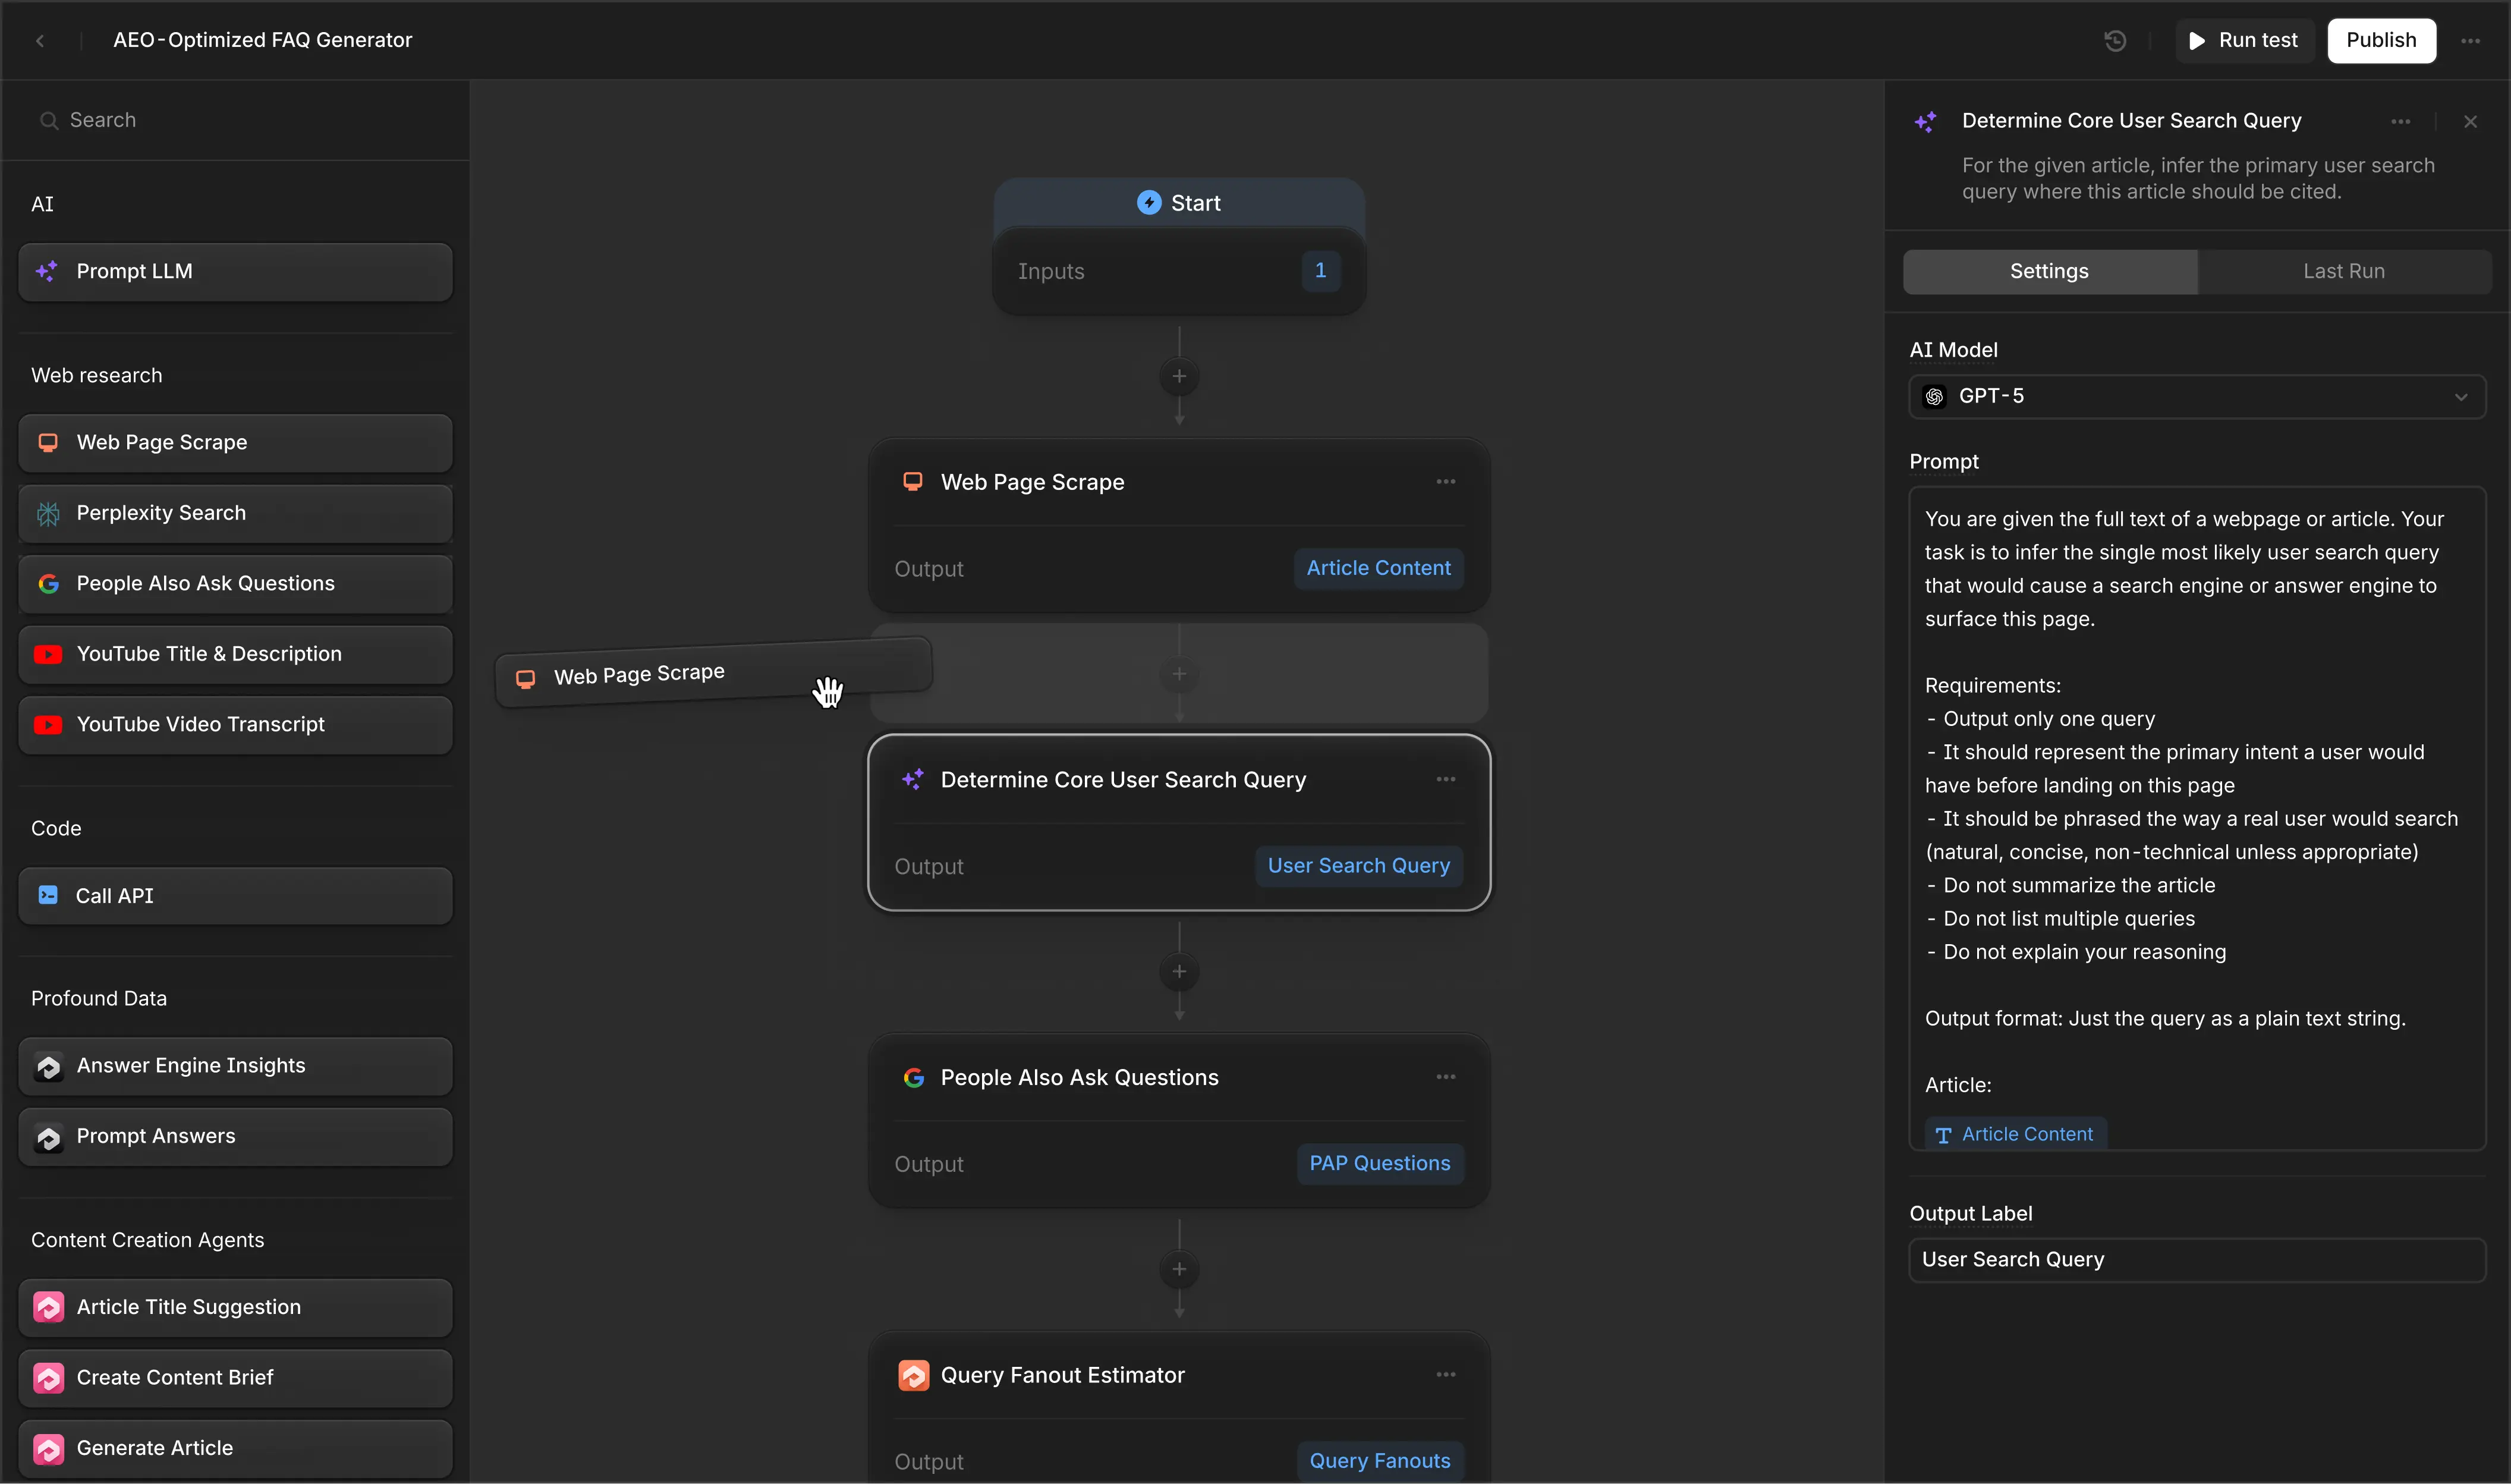Click the Article Content variable chip in the prompt
Image resolution: width=2511 pixels, height=1484 pixels.
click(x=2013, y=1133)
